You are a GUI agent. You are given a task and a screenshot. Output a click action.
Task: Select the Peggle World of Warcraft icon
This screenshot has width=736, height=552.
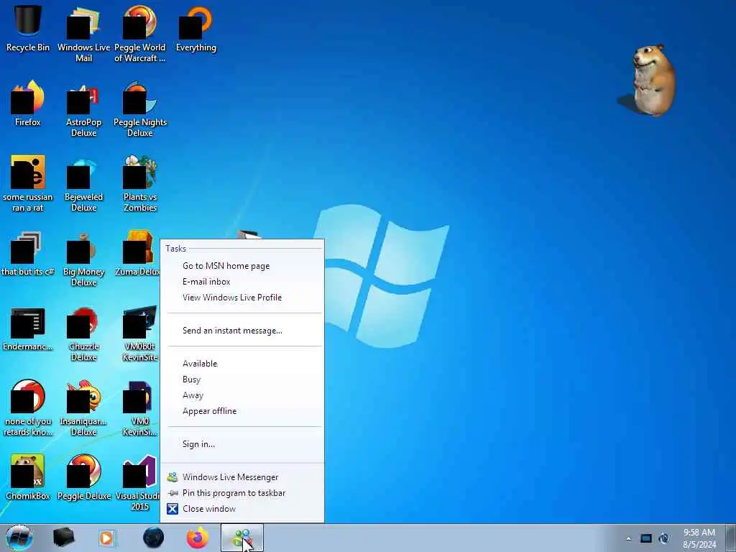[x=140, y=33]
